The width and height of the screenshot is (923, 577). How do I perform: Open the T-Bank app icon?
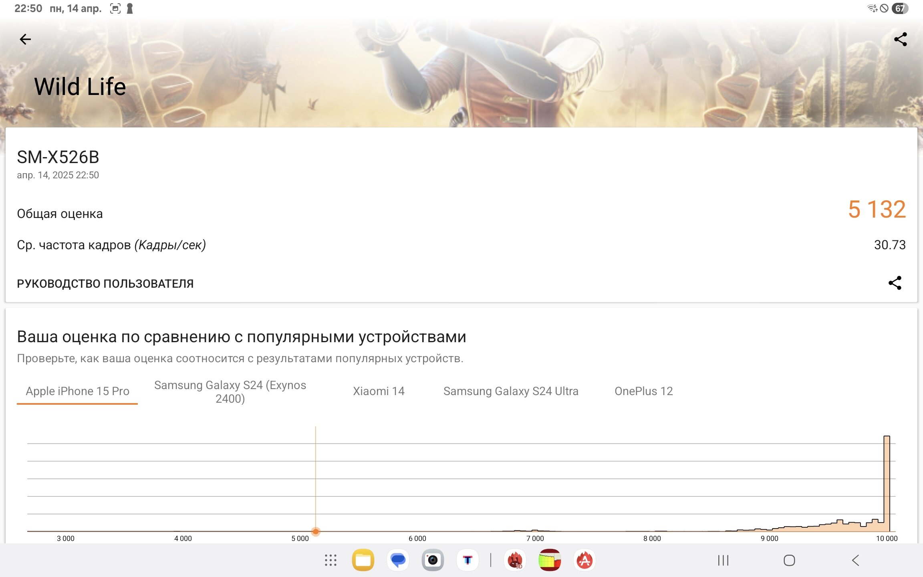[x=468, y=560]
